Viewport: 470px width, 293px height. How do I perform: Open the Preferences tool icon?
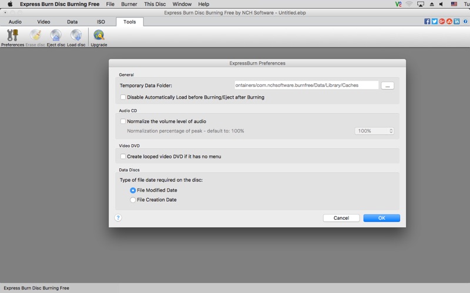[x=12, y=38]
